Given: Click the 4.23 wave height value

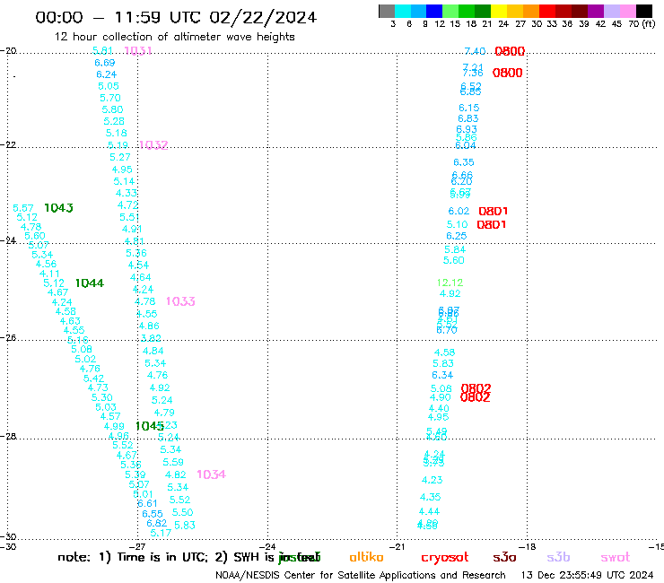Looking at the screenshot, I should click(x=432, y=480).
